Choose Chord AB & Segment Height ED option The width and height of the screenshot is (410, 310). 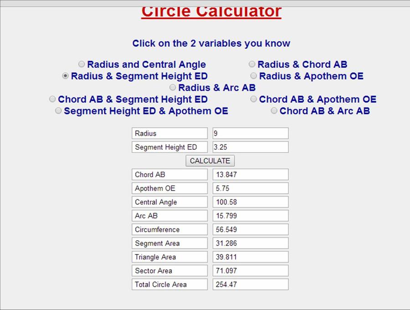pos(52,99)
